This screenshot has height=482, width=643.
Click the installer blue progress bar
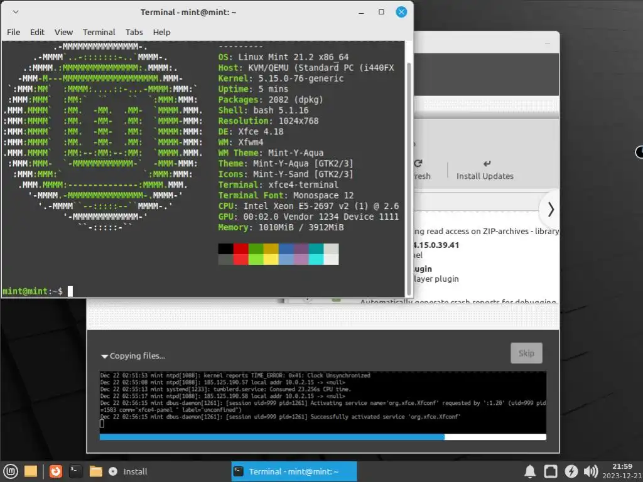(323, 437)
